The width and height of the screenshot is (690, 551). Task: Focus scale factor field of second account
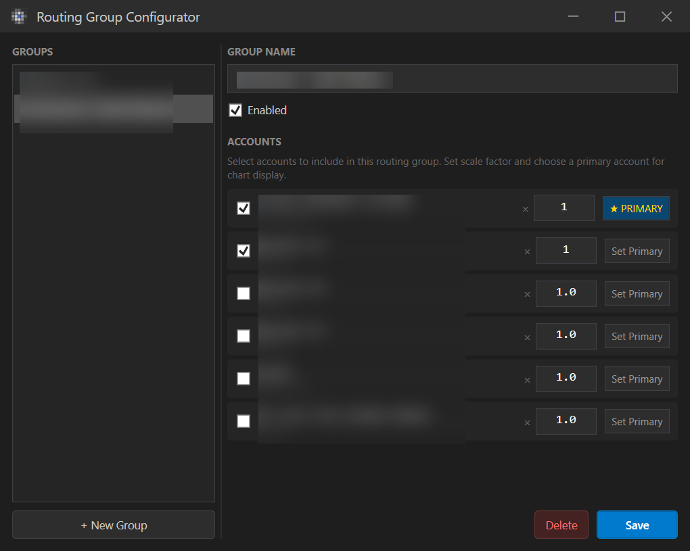coord(566,250)
